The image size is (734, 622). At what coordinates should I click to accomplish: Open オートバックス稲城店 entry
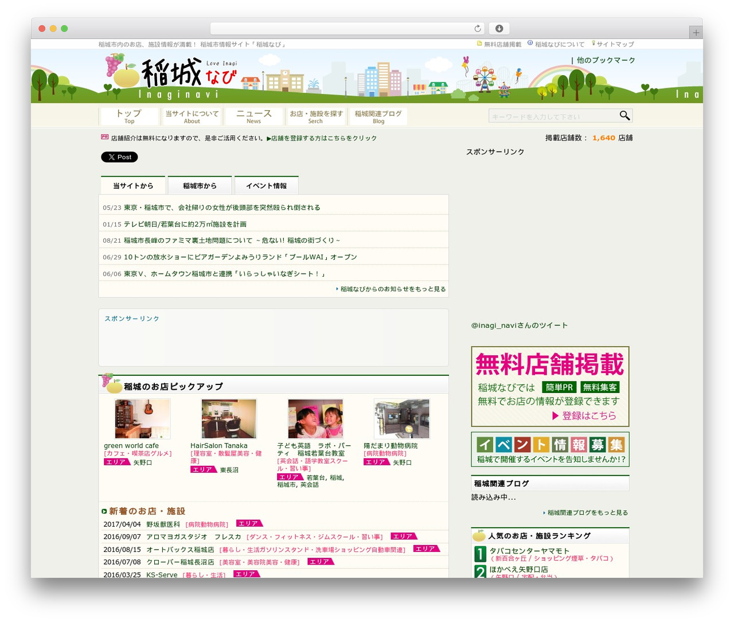coord(180,550)
